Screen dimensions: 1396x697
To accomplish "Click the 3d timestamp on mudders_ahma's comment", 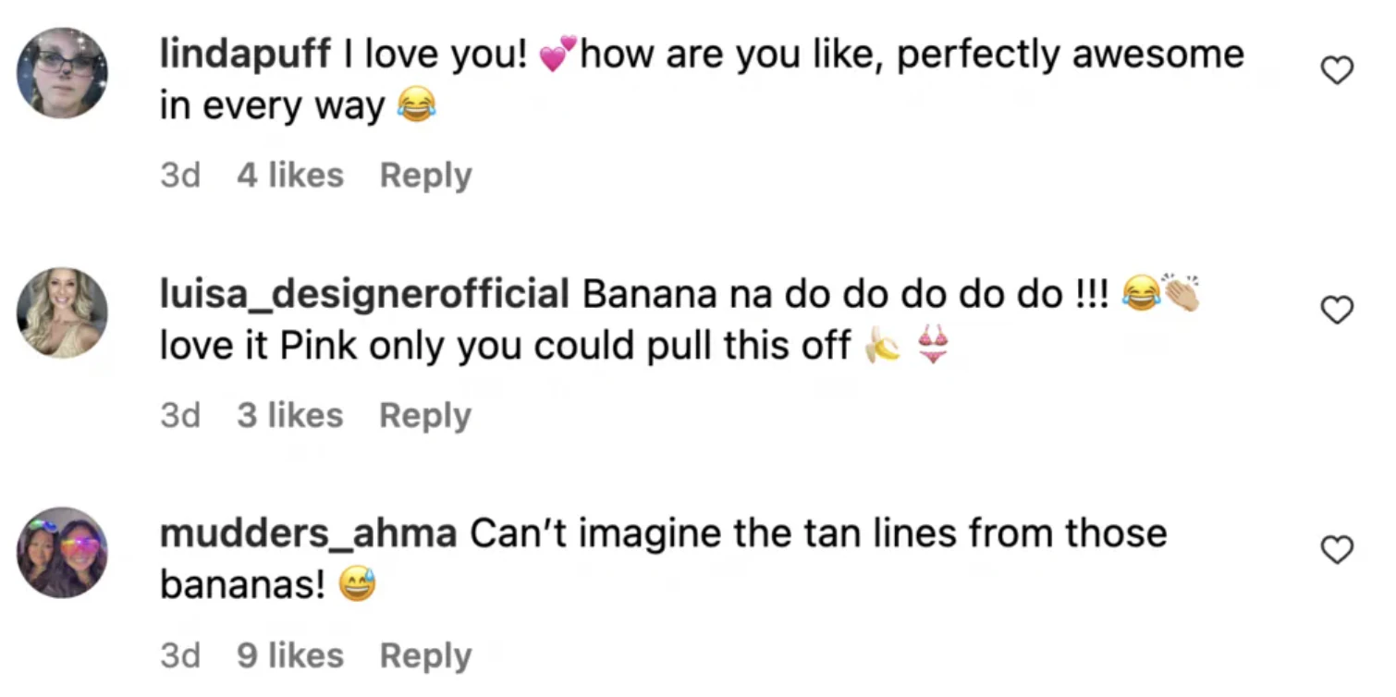I will (x=180, y=655).
